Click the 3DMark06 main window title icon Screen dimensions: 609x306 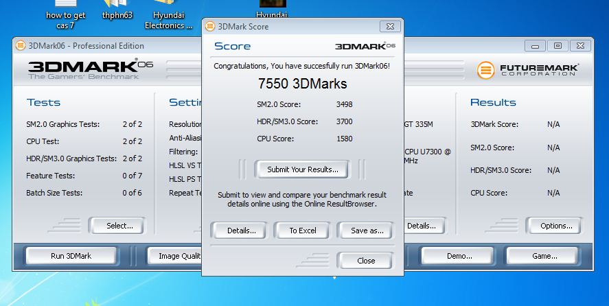[21, 45]
